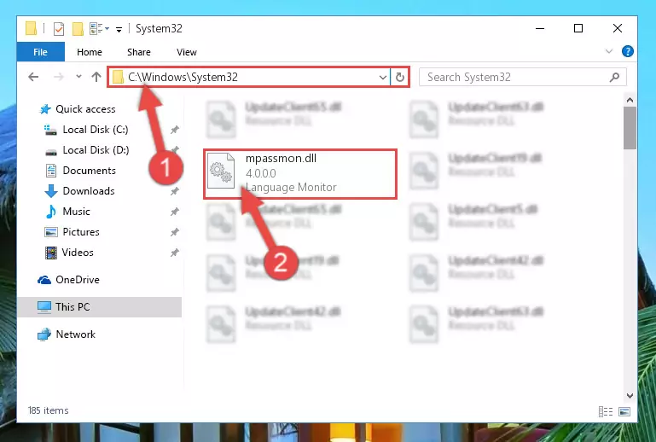Click the mpassmon.dll file name

click(281, 158)
